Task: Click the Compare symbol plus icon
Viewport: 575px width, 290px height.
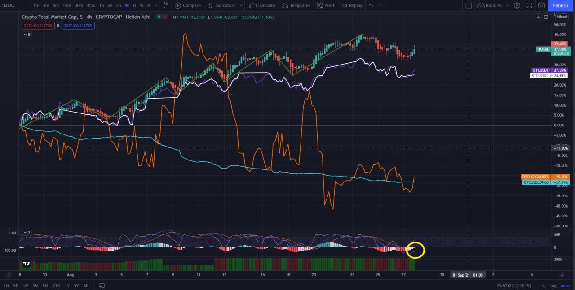Action: click(178, 5)
